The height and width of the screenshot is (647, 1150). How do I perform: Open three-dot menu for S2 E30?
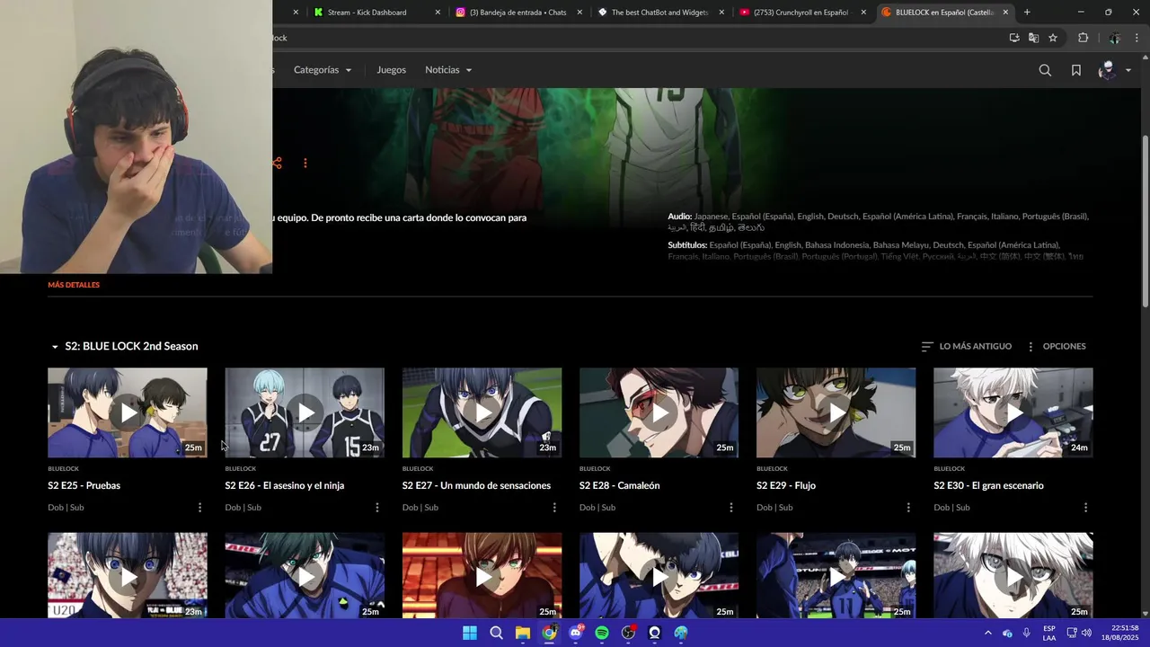(x=1085, y=508)
